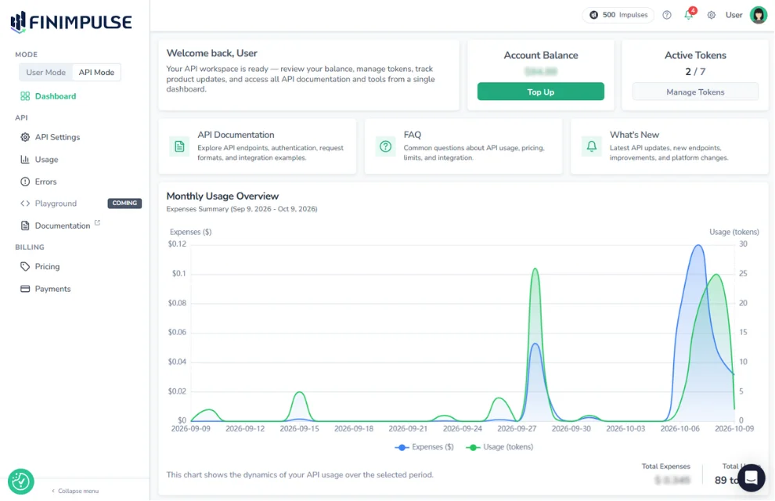
Task: Click the '$0.12' y-axis label
Action: (x=177, y=244)
